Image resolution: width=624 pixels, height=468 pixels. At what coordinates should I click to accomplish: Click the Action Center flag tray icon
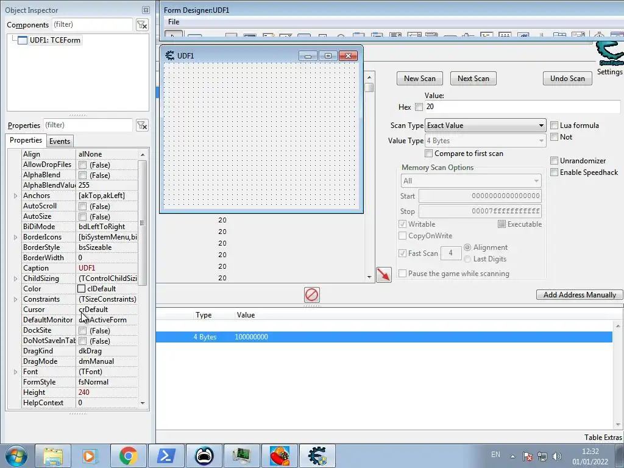(x=527, y=456)
